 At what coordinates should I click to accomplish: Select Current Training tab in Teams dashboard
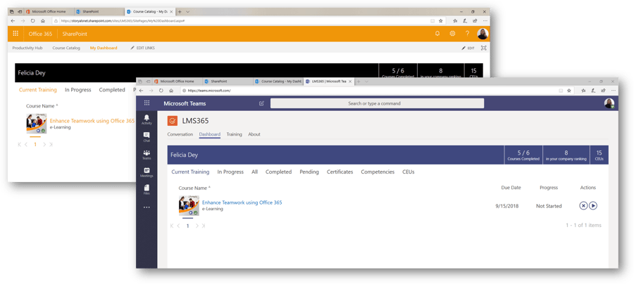point(190,172)
